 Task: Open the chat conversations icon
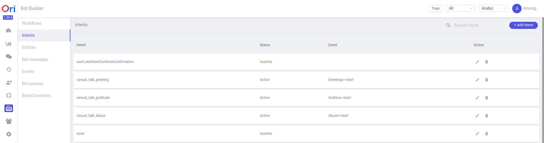pyautogui.click(x=9, y=56)
